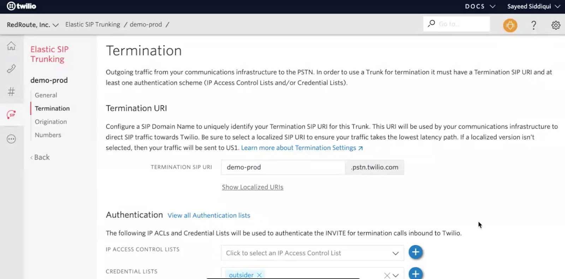Image resolution: width=565 pixels, height=279 pixels.
Task: Add a new IP Access Control List
Action: coord(416,252)
